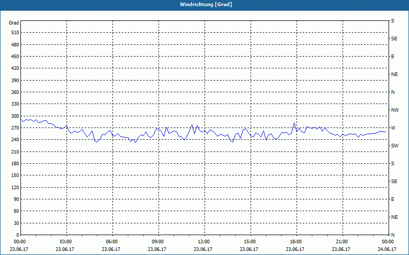
Task: Click the 210 y-axis label
Action: coord(15,151)
